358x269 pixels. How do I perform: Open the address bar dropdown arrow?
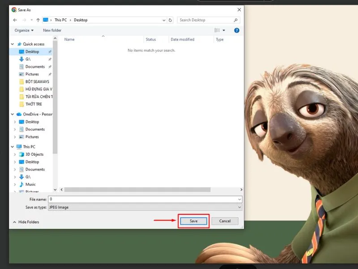164,20
